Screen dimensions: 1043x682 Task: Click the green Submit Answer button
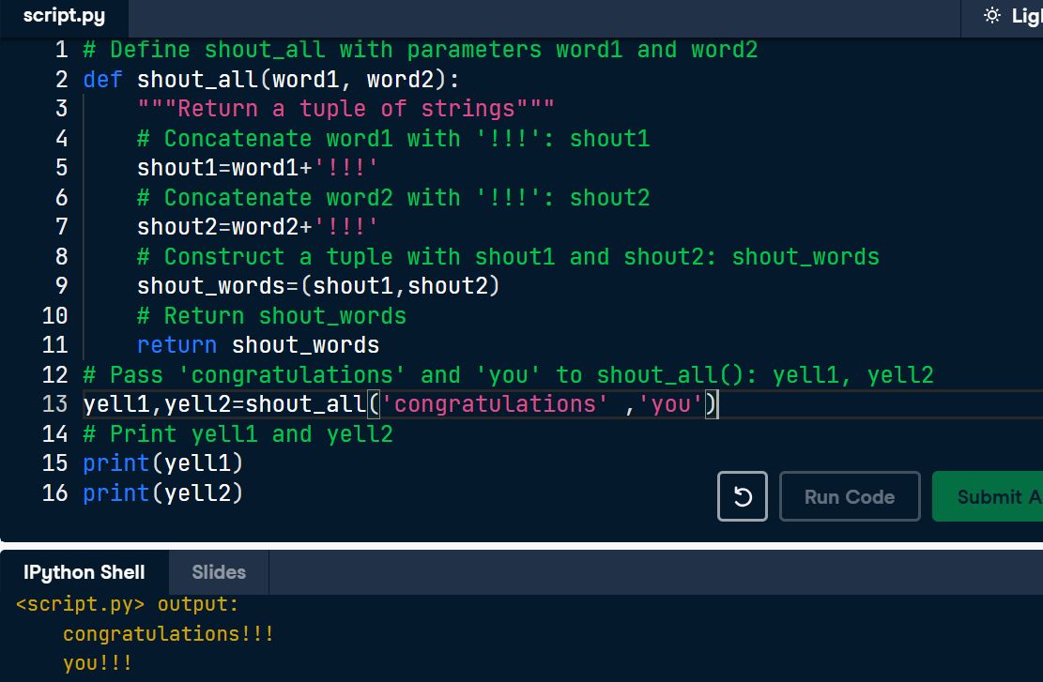point(988,496)
